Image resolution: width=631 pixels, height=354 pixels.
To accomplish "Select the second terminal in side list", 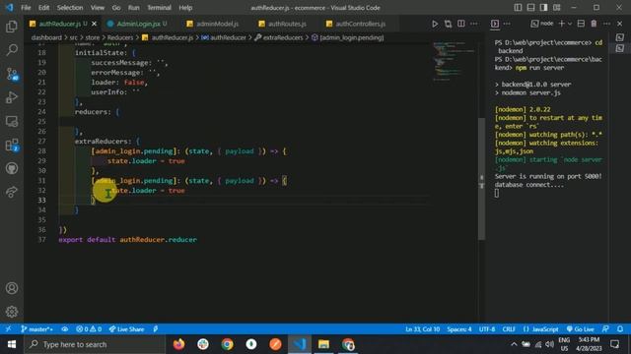I will click(x=620, y=48).
